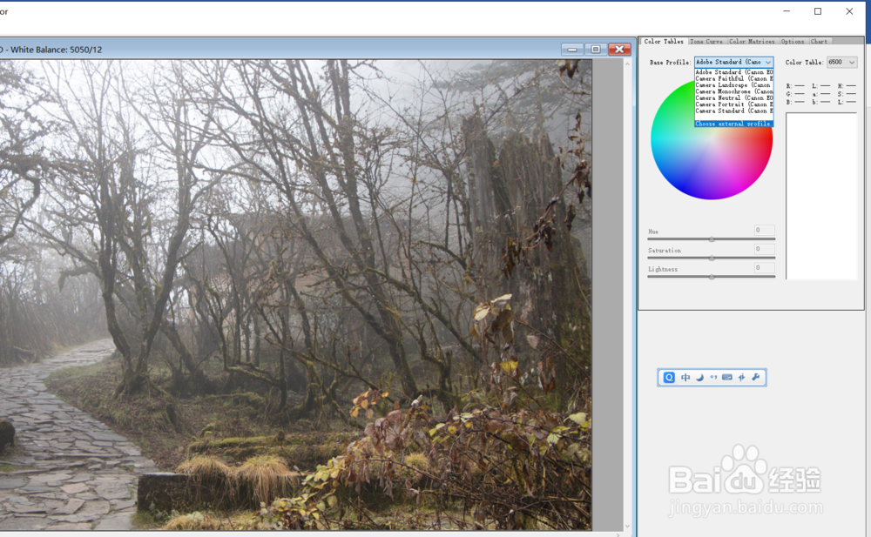This screenshot has height=537, width=871.
Task: Minimize the White Balance image window
Action: click(x=572, y=50)
